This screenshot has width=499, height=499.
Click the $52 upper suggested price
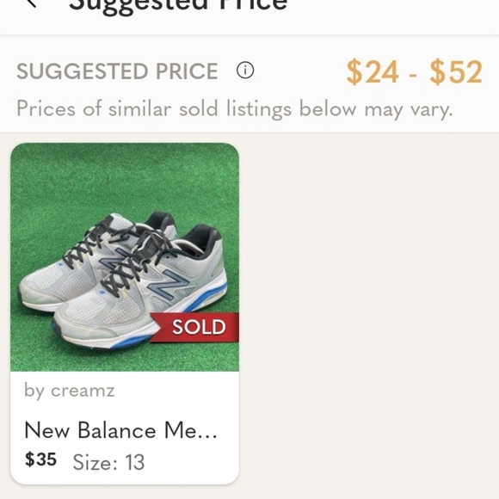point(456,72)
